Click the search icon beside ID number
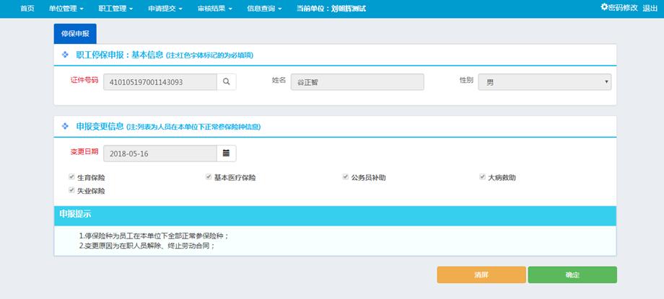 point(227,82)
